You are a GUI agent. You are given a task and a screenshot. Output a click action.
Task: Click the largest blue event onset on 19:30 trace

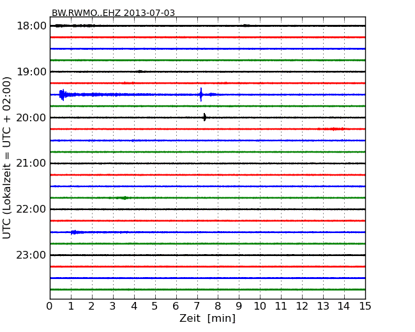point(62,94)
